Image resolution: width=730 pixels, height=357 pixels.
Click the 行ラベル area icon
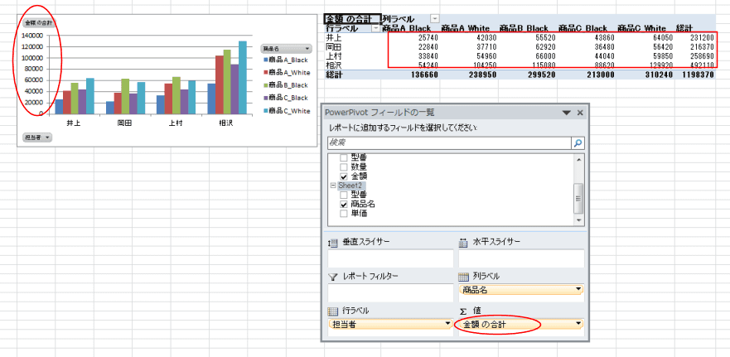click(333, 311)
